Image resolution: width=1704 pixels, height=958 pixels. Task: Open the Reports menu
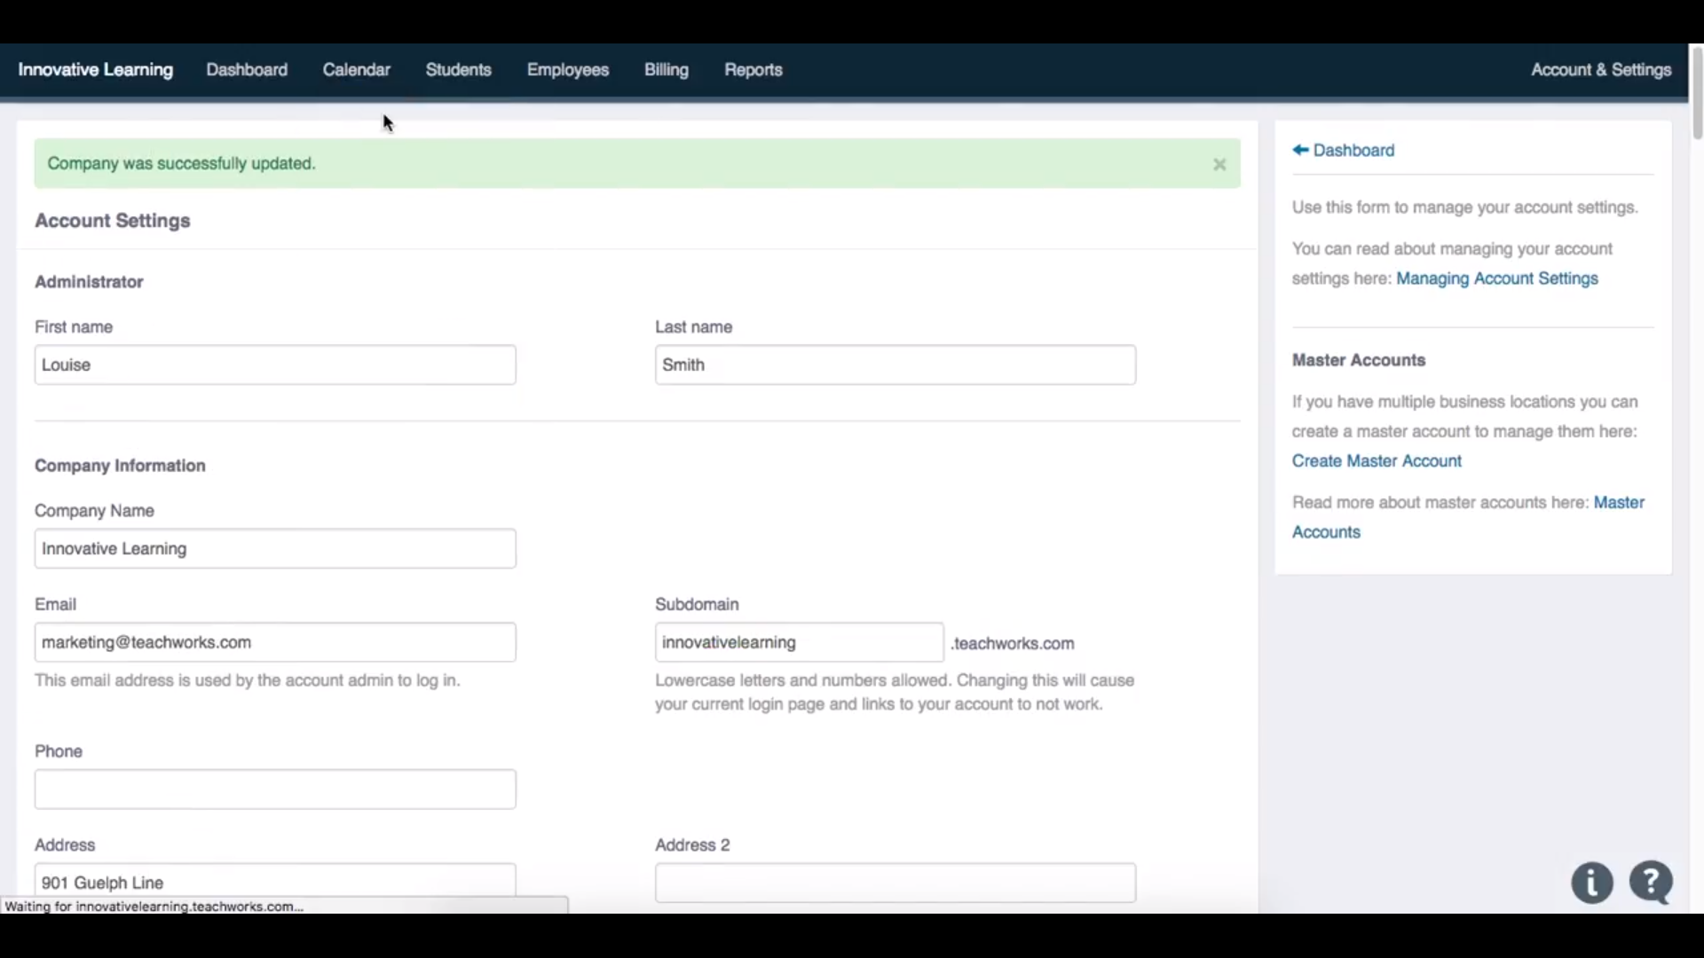(753, 70)
